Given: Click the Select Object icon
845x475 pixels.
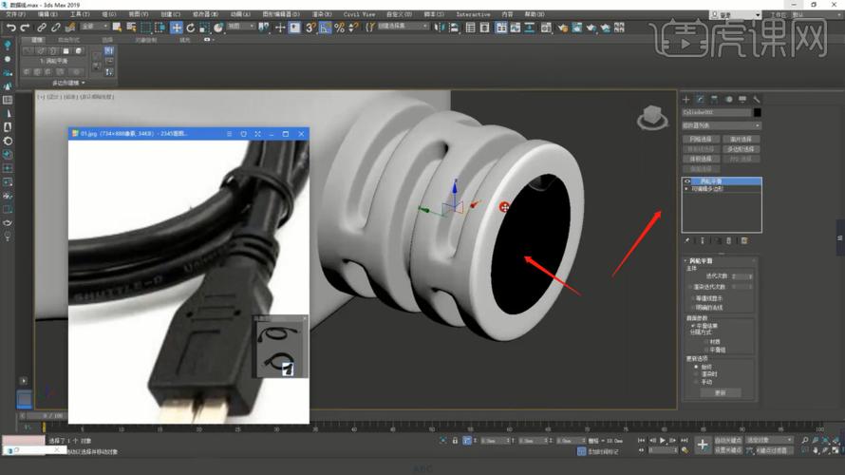Looking at the screenshot, I should pyautogui.click(x=117, y=28).
